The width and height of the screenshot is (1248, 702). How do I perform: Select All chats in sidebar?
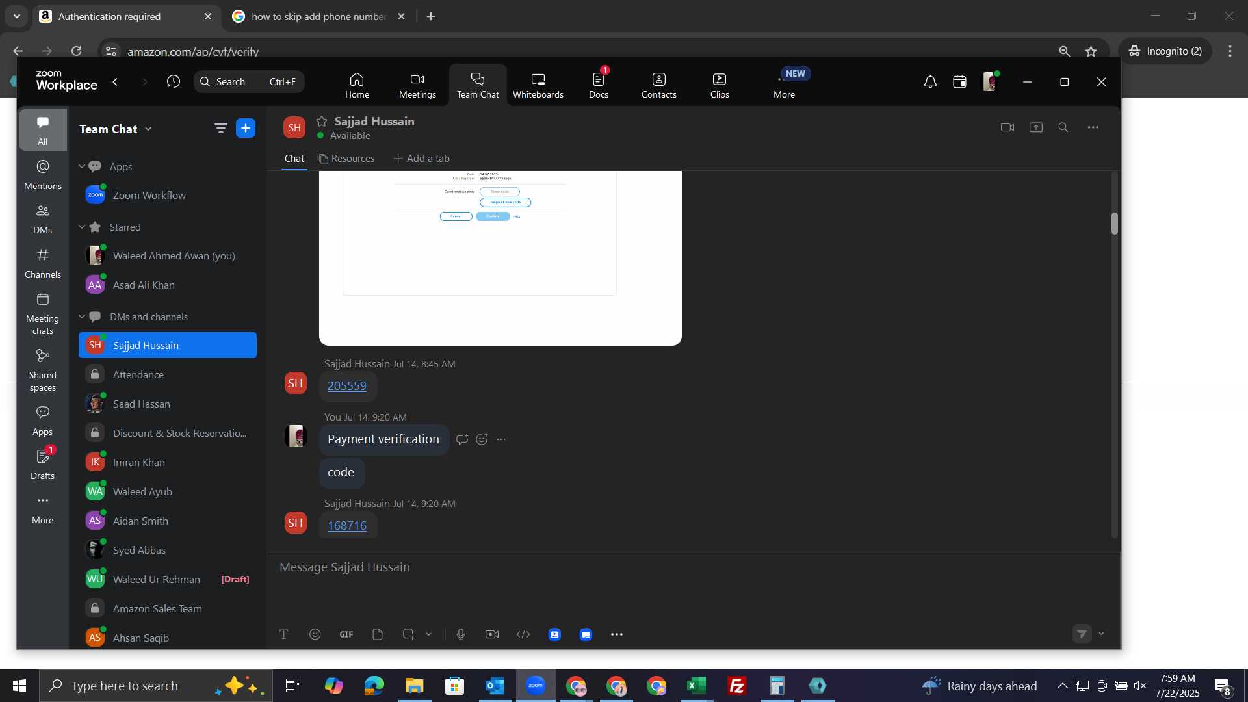[x=43, y=131]
